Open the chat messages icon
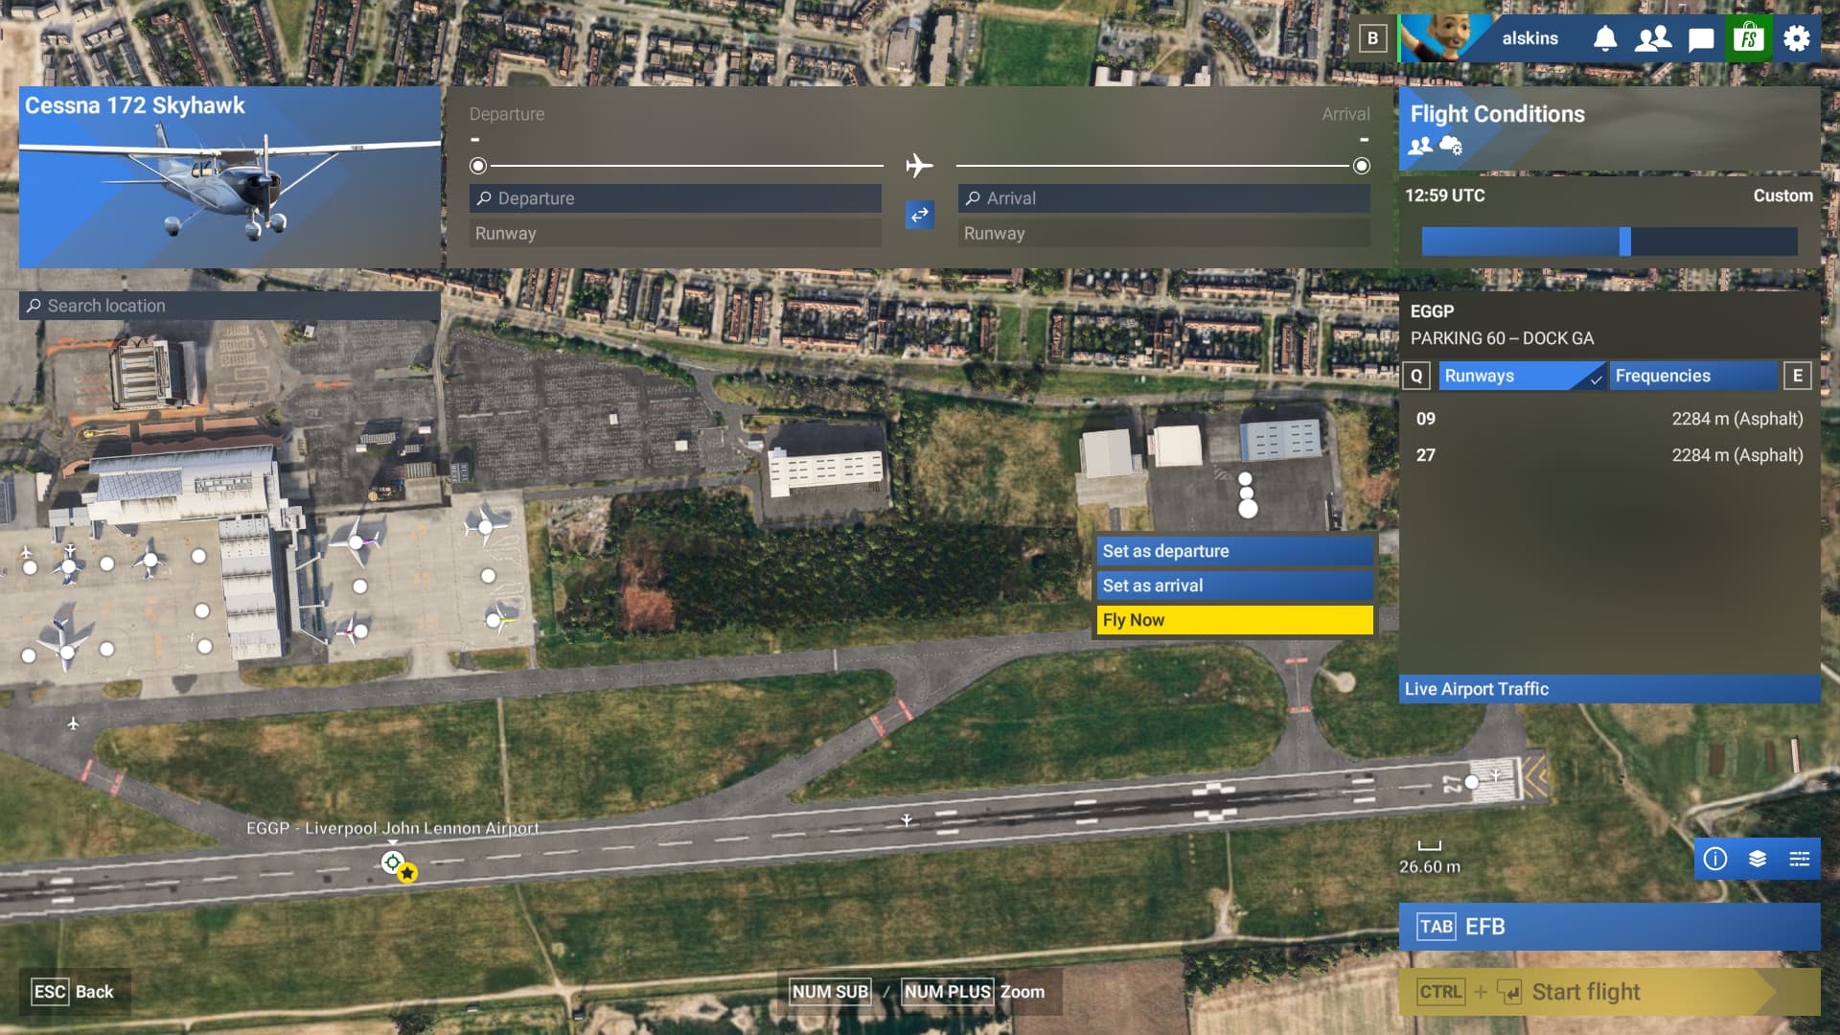Viewport: 1840px width, 1035px height. pyautogui.click(x=1701, y=39)
